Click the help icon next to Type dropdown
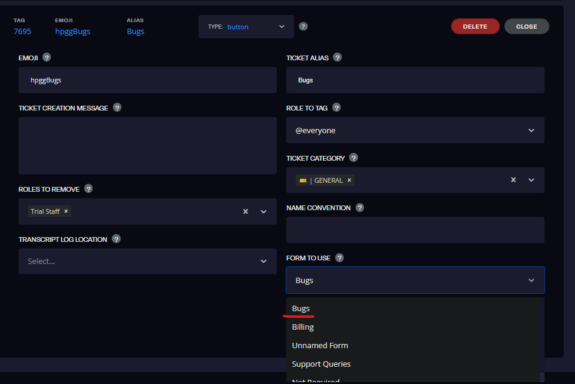Image resolution: width=575 pixels, height=384 pixels. (303, 26)
